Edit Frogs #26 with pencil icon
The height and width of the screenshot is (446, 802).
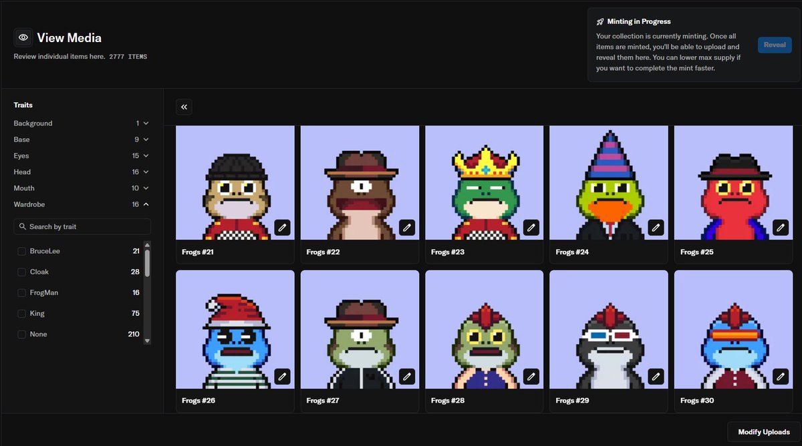tap(282, 376)
